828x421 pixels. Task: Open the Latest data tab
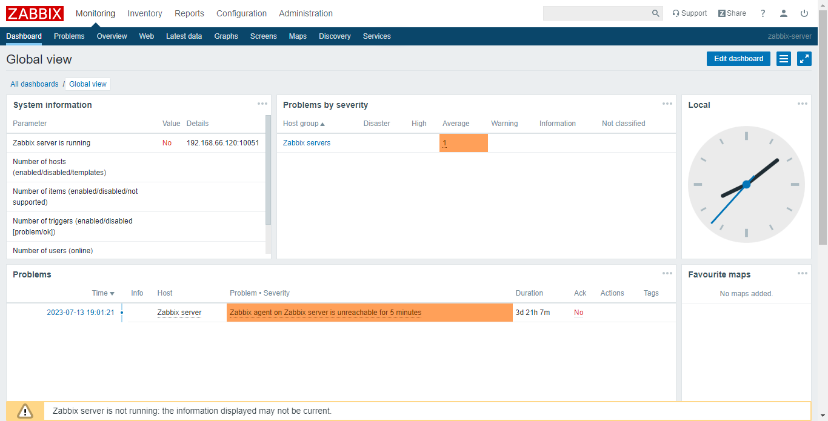[x=184, y=36]
